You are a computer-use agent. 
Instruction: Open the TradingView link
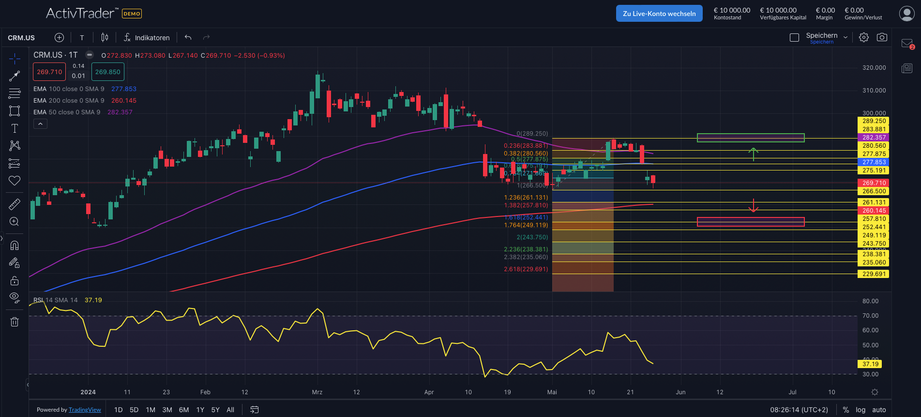coord(85,410)
